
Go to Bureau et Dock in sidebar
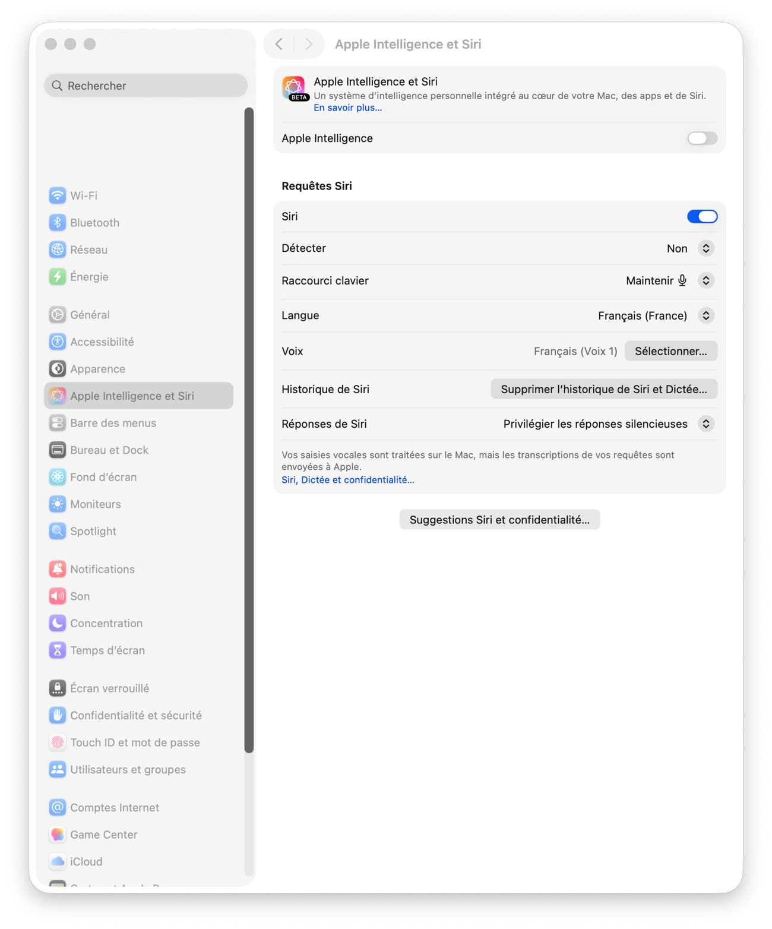point(109,450)
